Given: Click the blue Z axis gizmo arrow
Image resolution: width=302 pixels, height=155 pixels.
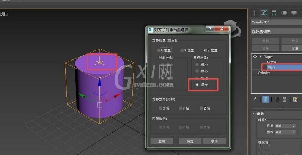Looking at the screenshot, I should coord(99,82).
